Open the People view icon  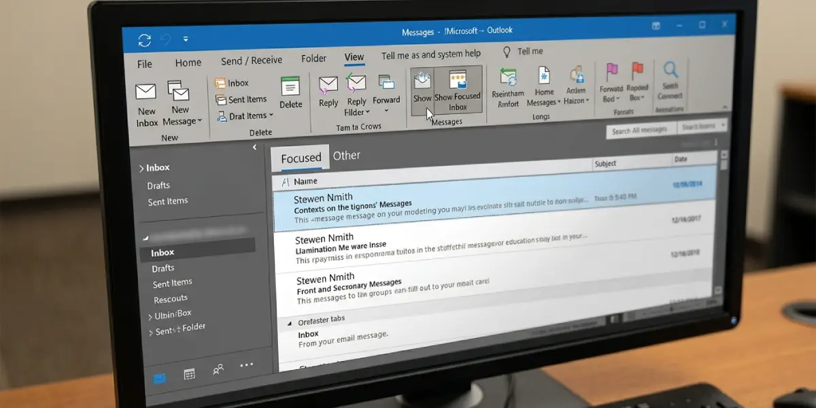pos(218,370)
